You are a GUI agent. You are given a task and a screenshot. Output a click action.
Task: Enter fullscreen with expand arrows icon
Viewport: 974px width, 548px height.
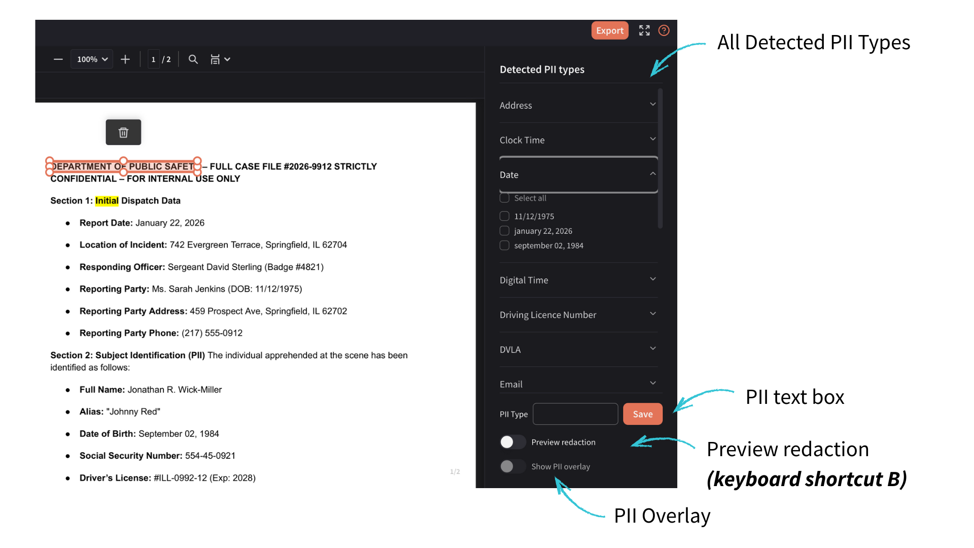click(x=644, y=30)
